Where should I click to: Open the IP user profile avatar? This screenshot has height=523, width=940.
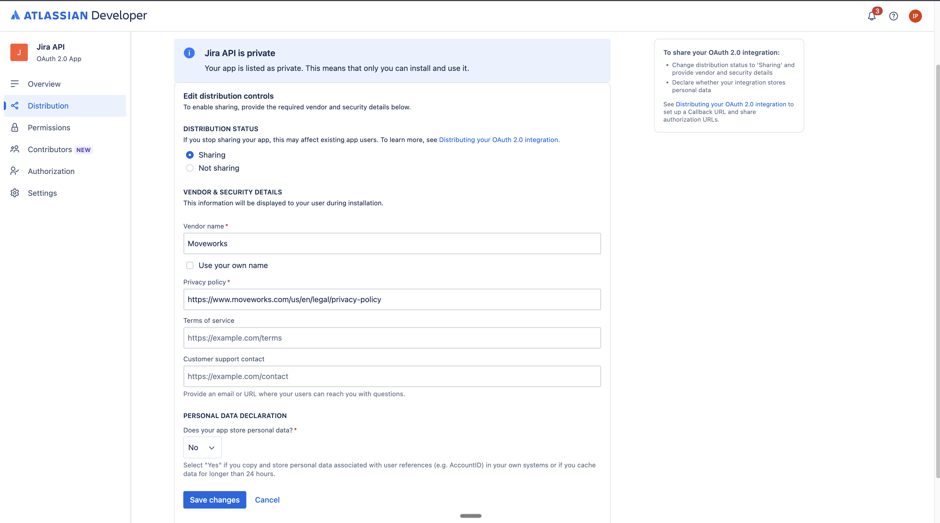[x=915, y=16]
